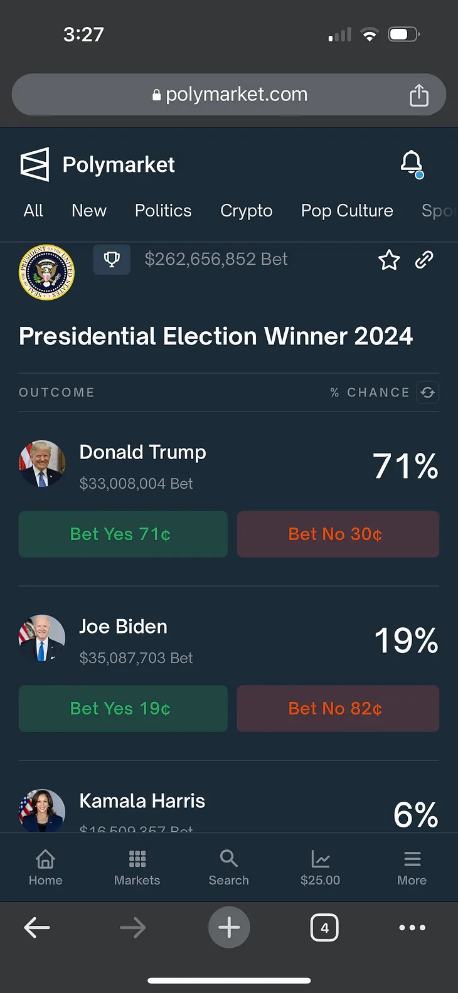Refresh odds with the % Chance refresh toggle
458x993 pixels.
(x=427, y=392)
